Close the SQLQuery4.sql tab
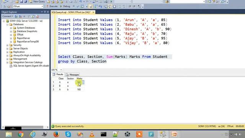The image size is (245, 138). point(93,12)
